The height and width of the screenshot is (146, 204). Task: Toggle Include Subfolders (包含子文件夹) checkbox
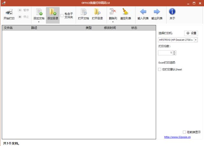[62, 16]
